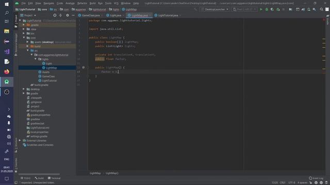
Task: Toggle the Favorites tool window side tab
Action: 16,165
